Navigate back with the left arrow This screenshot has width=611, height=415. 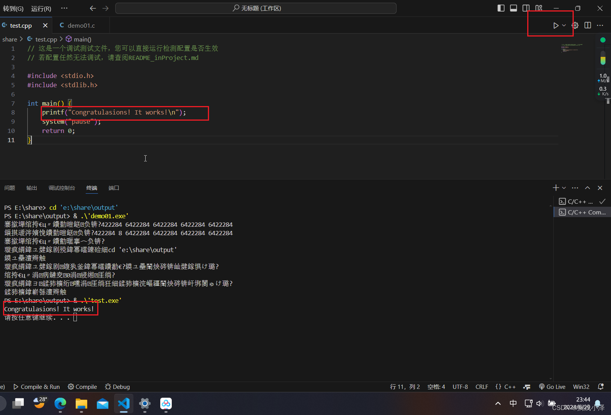[93, 8]
